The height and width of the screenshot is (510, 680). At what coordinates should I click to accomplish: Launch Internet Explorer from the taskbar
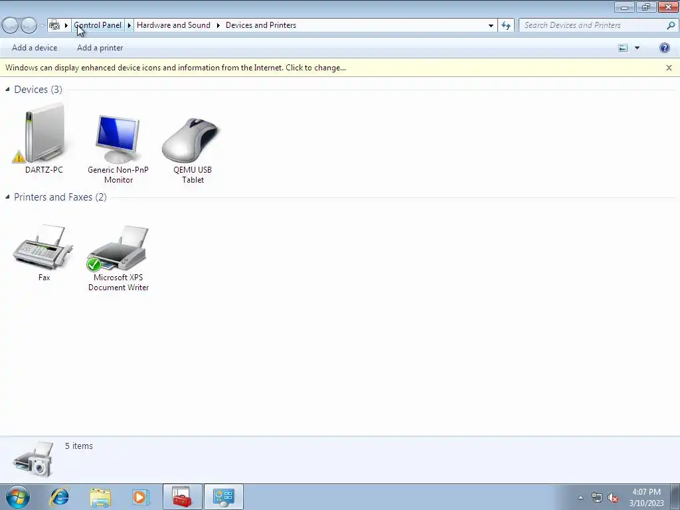(59, 497)
